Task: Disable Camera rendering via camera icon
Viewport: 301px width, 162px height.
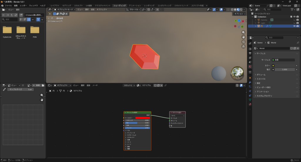Action: tap(298, 20)
